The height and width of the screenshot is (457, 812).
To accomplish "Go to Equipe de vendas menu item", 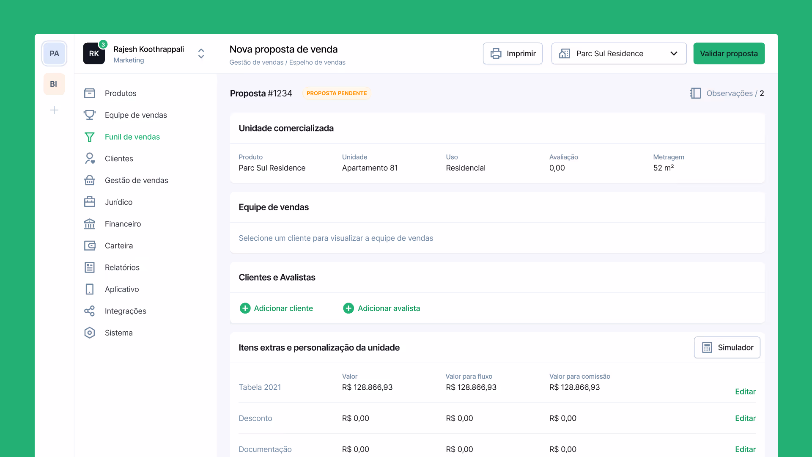I will 136,115.
